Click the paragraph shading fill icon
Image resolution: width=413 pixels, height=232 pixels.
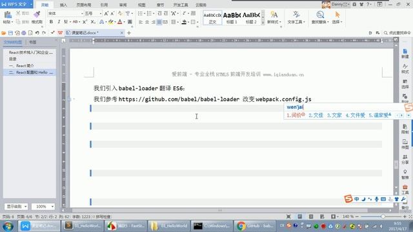(184, 22)
